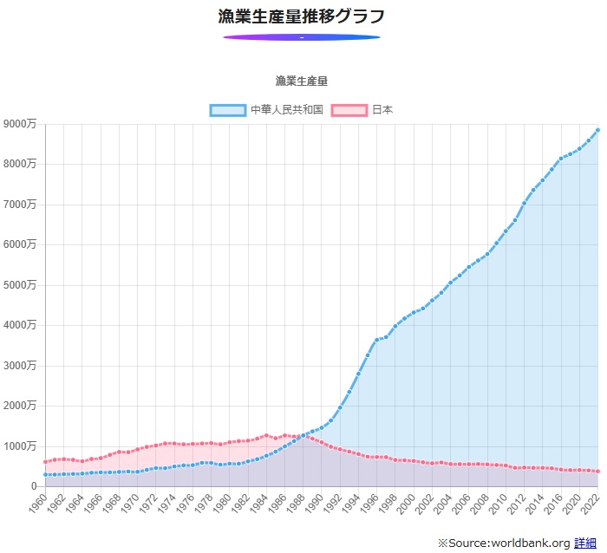Select China's 1996 data point
This screenshot has height=553, width=607.
coord(375,340)
